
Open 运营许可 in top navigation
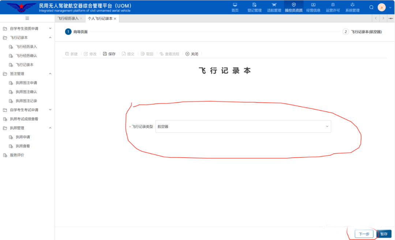coord(333,7)
